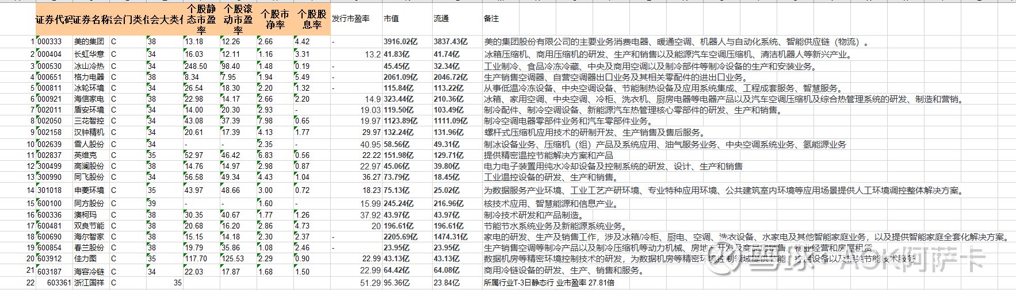This screenshot has width=1016, height=290.
Task: Click the note 所属行业T-3日静态行业市盈率 27.81倍
Action: tap(549, 283)
